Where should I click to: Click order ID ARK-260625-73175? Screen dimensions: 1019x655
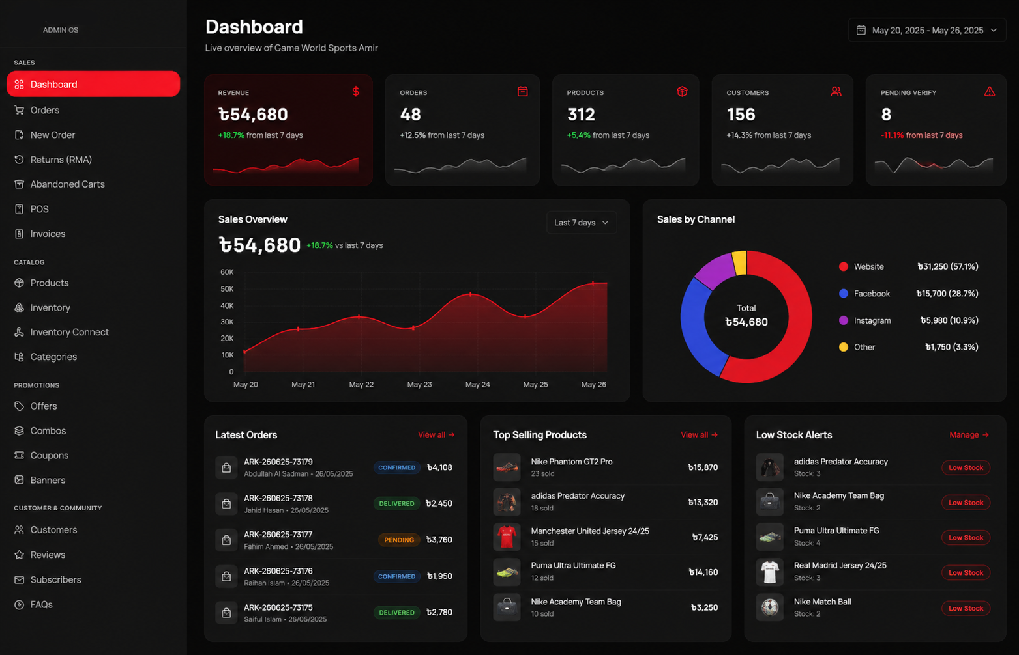pos(278,607)
